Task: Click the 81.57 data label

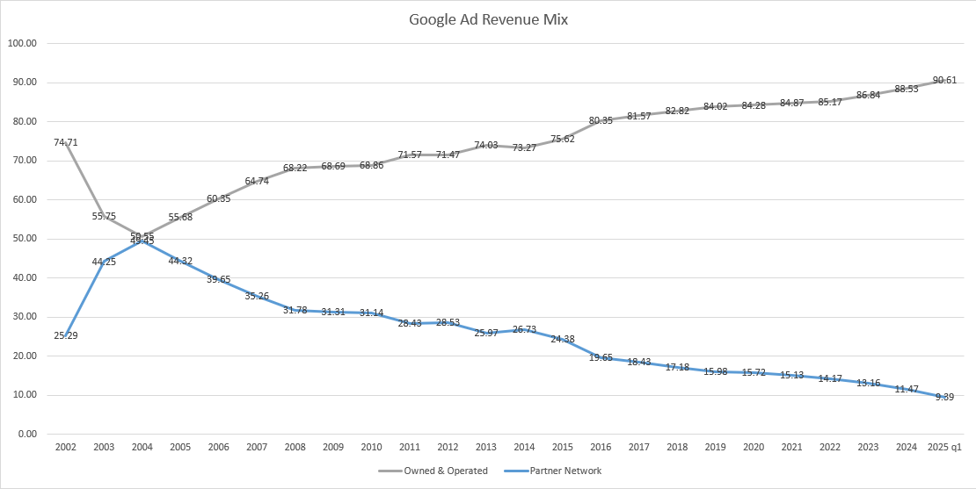Action: point(638,116)
